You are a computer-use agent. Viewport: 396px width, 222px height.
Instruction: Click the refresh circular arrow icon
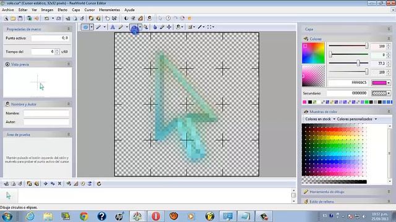click(x=99, y=184)
